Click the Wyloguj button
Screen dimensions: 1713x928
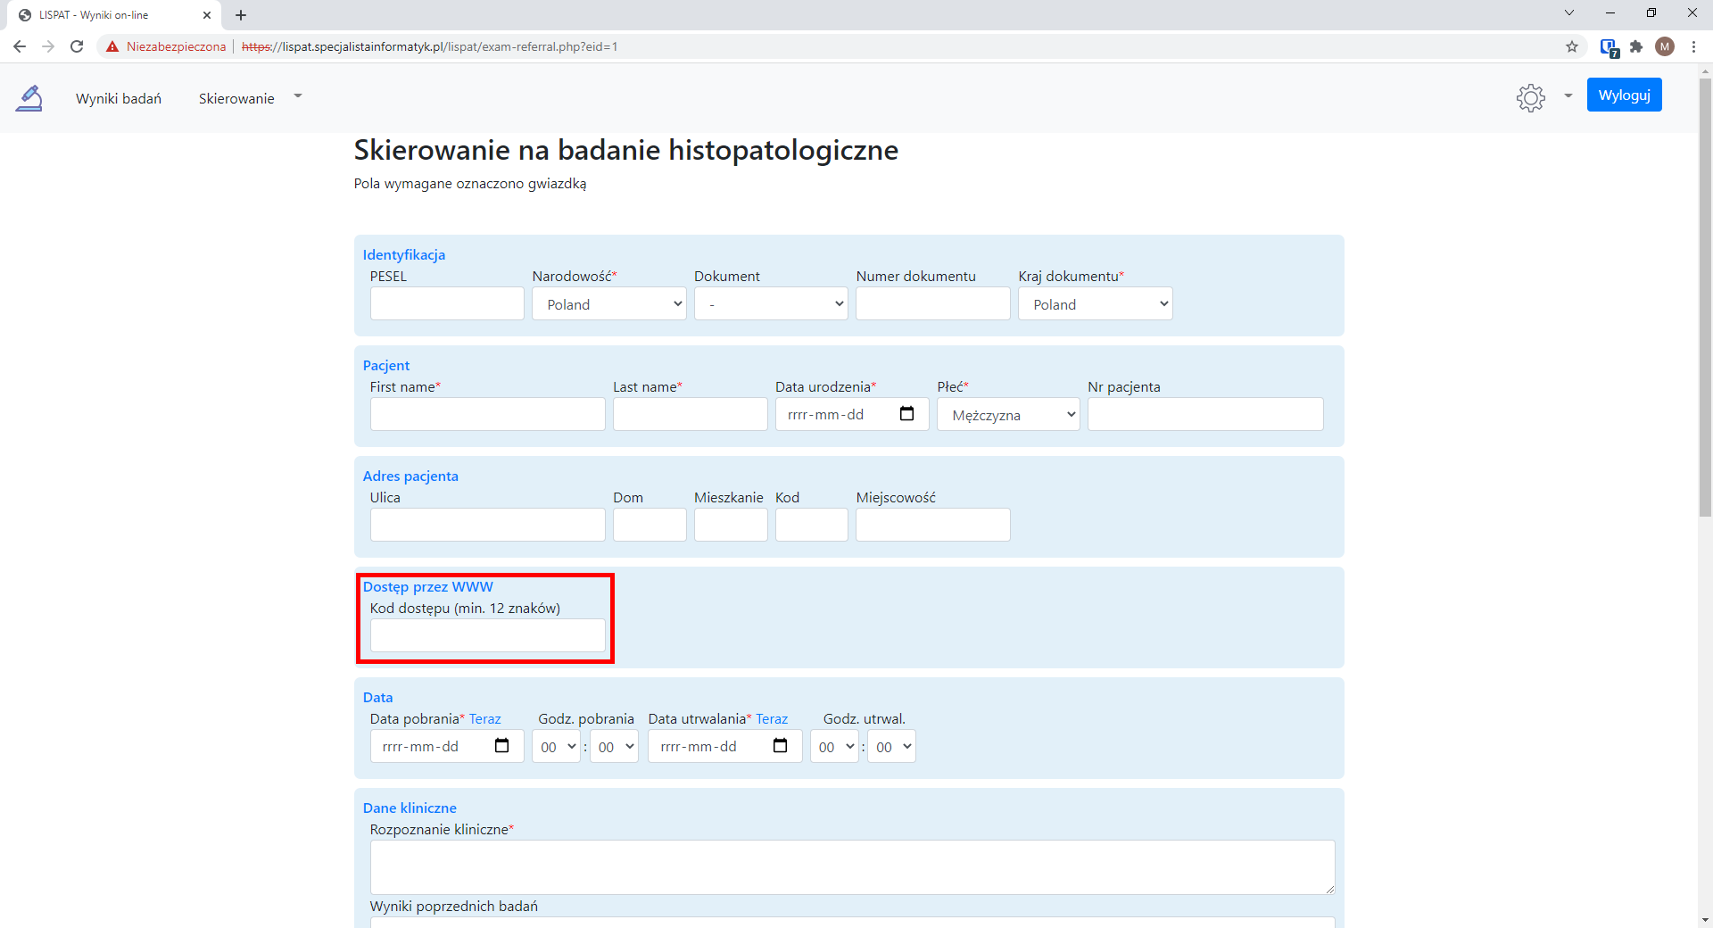(1624, 95)
